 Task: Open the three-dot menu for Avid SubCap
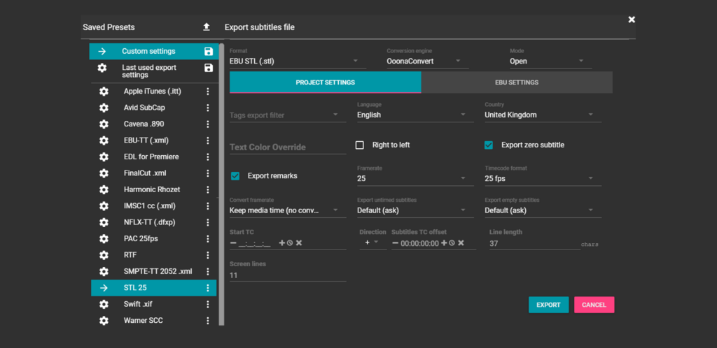207,108
